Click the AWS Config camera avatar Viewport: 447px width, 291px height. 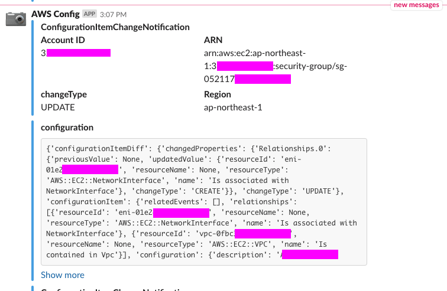(16, 18)
